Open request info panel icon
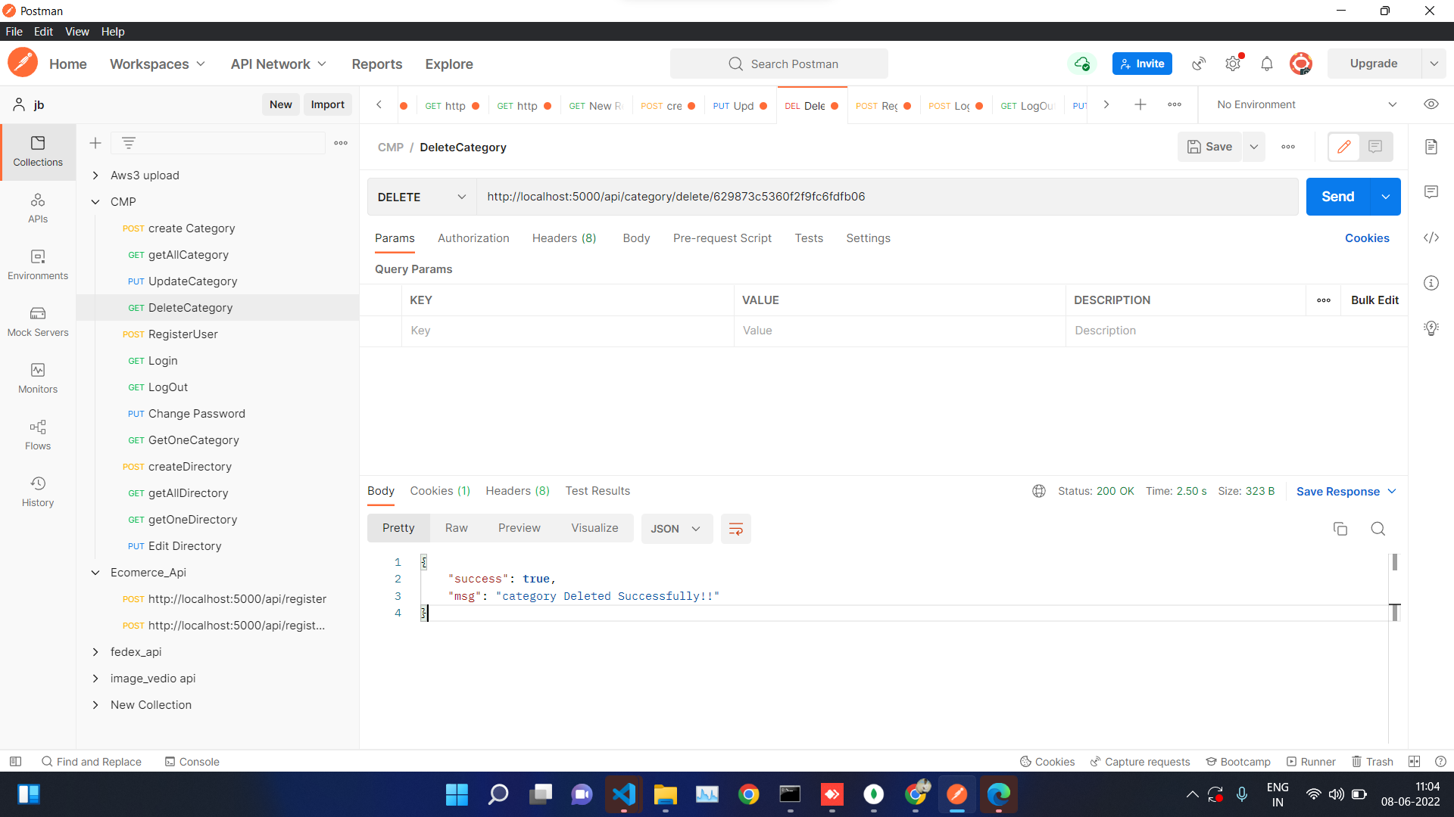1454x817 pixels. (x=1431, y=283)
